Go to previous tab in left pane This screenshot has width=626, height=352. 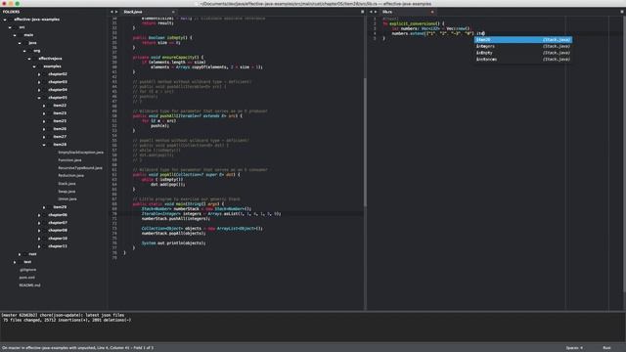112,12
